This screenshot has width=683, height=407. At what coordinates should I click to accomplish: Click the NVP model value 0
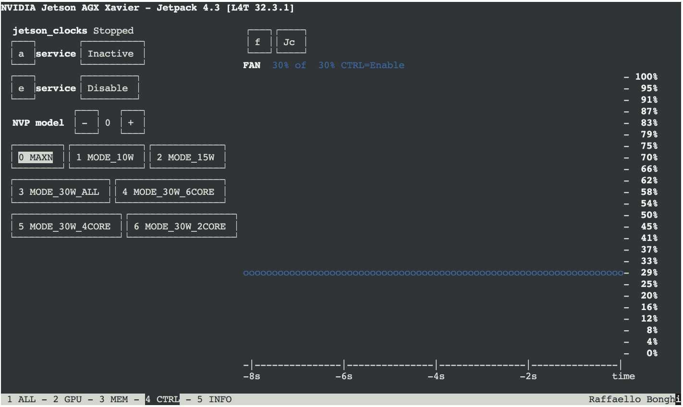tap(108, 123)
